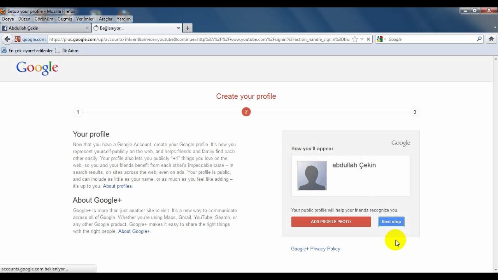Close the Abdullah Çekin tab
498x280 pixels.
pyautogui.click(x=87, y=28)
